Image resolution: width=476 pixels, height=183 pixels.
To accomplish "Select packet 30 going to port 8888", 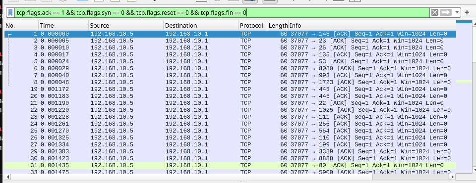I will pyautogui.click(x=230, y=158).
